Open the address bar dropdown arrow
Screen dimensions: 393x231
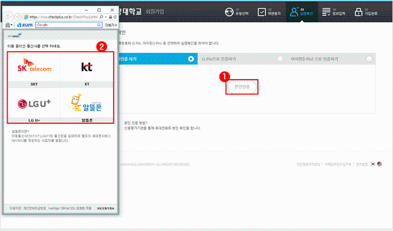pos(106,17)
